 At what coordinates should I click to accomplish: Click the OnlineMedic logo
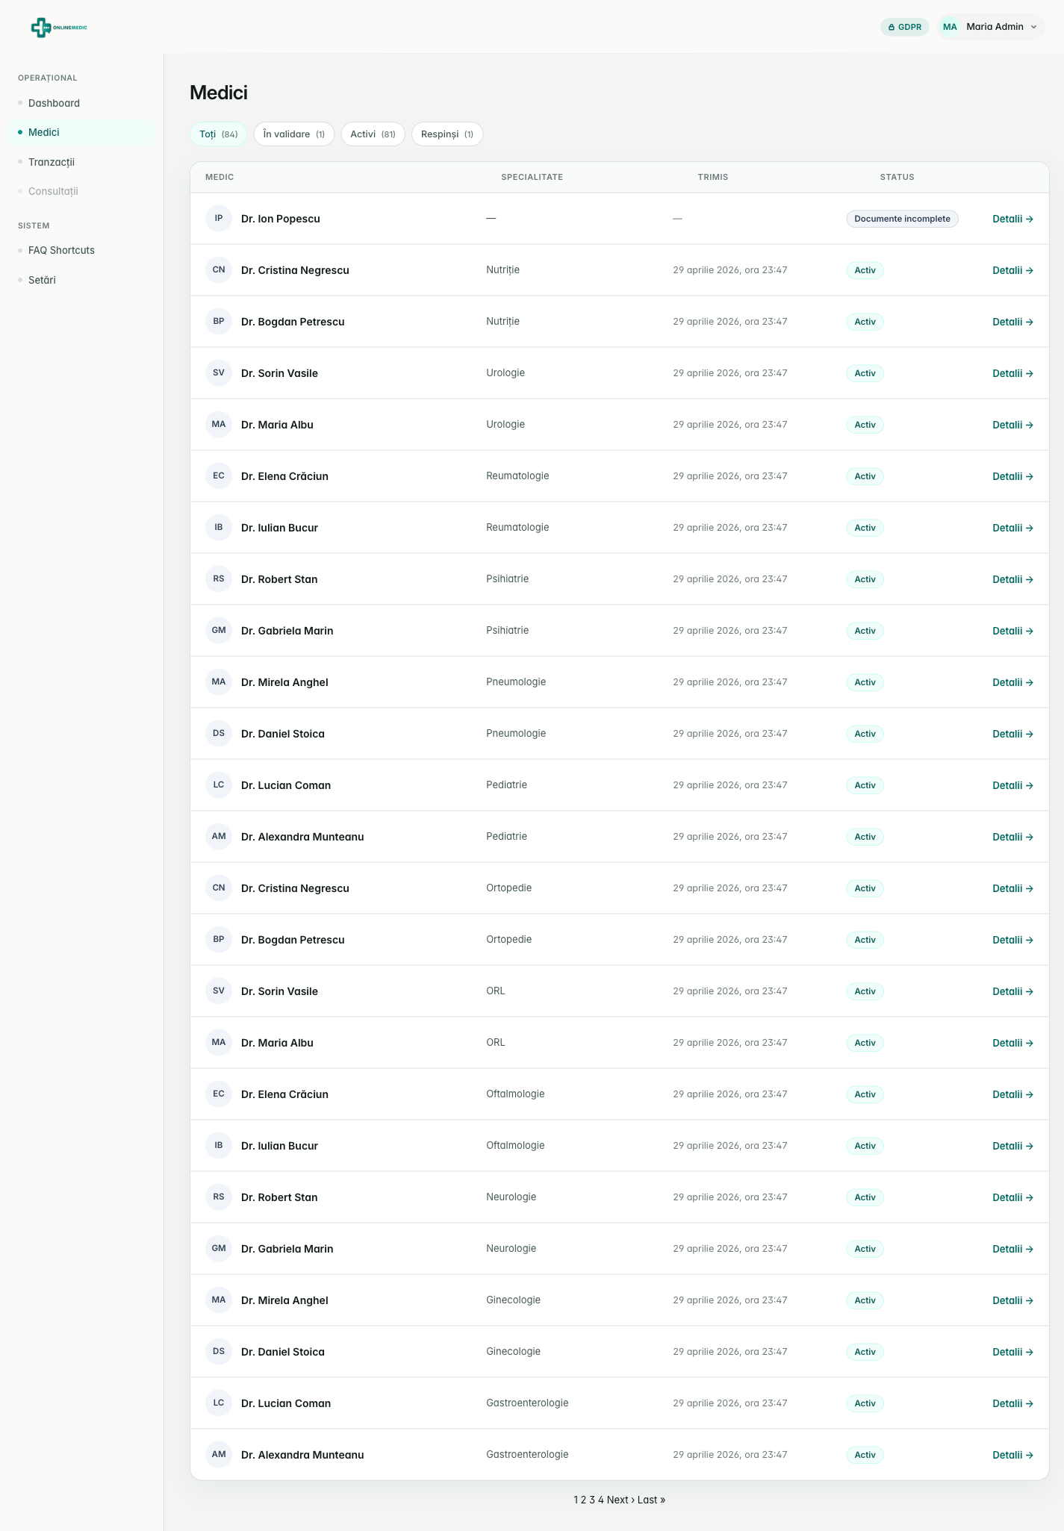click(59, 28)
